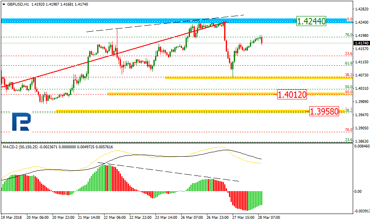Click the 0.0 Fibonacci level label

(x=349, y=19)
